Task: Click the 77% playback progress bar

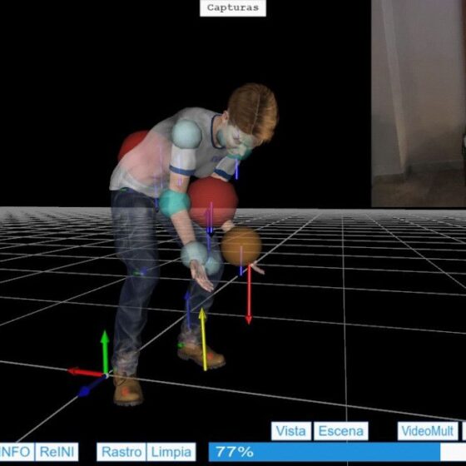Action: (x=337, y=452)
